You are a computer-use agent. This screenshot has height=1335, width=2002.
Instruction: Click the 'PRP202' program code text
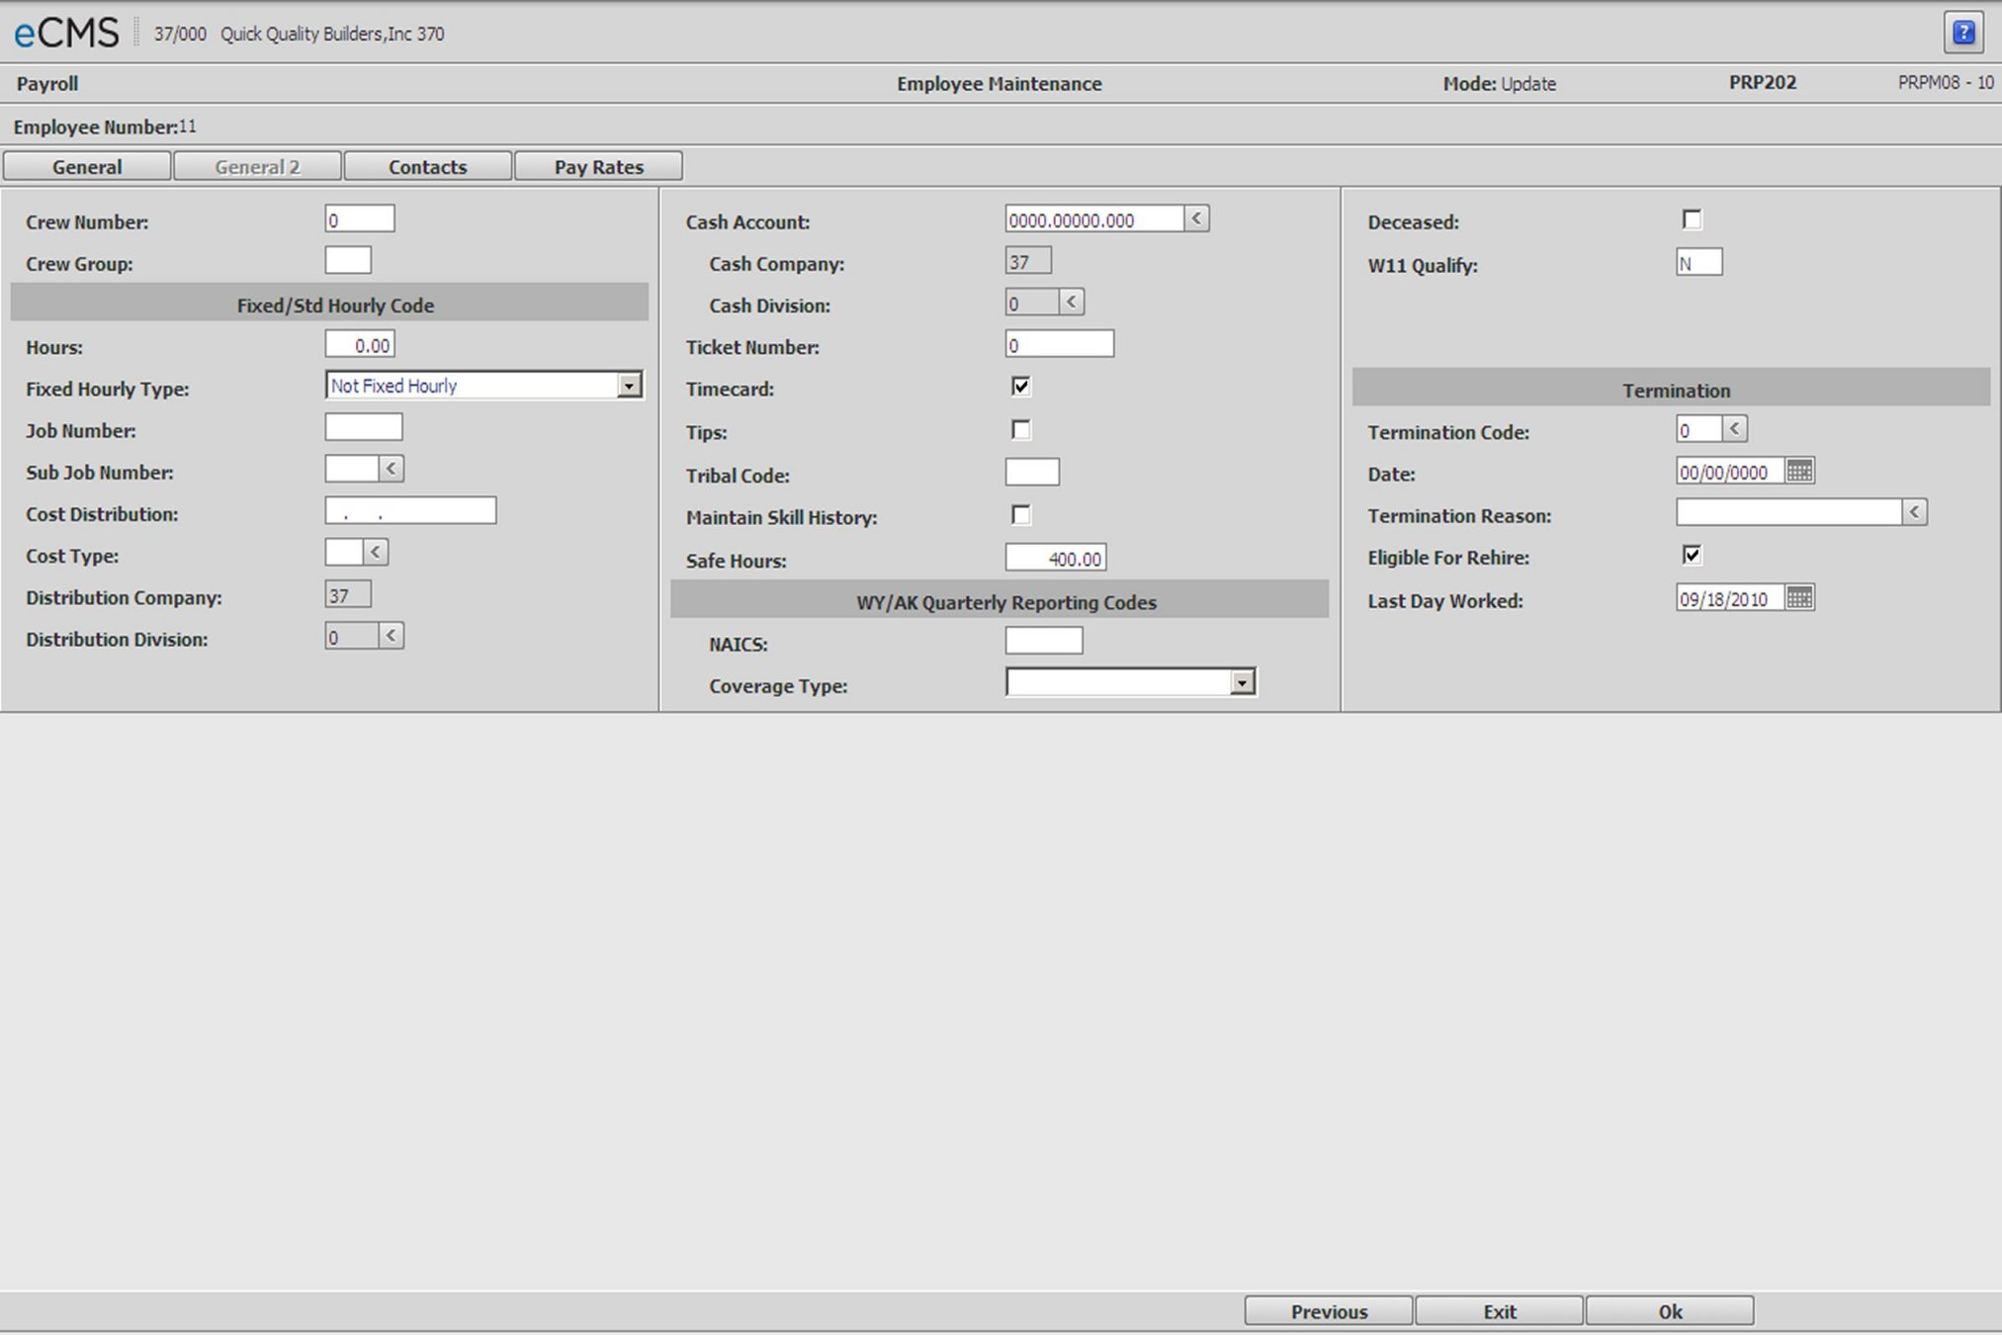click(1762, 82)
